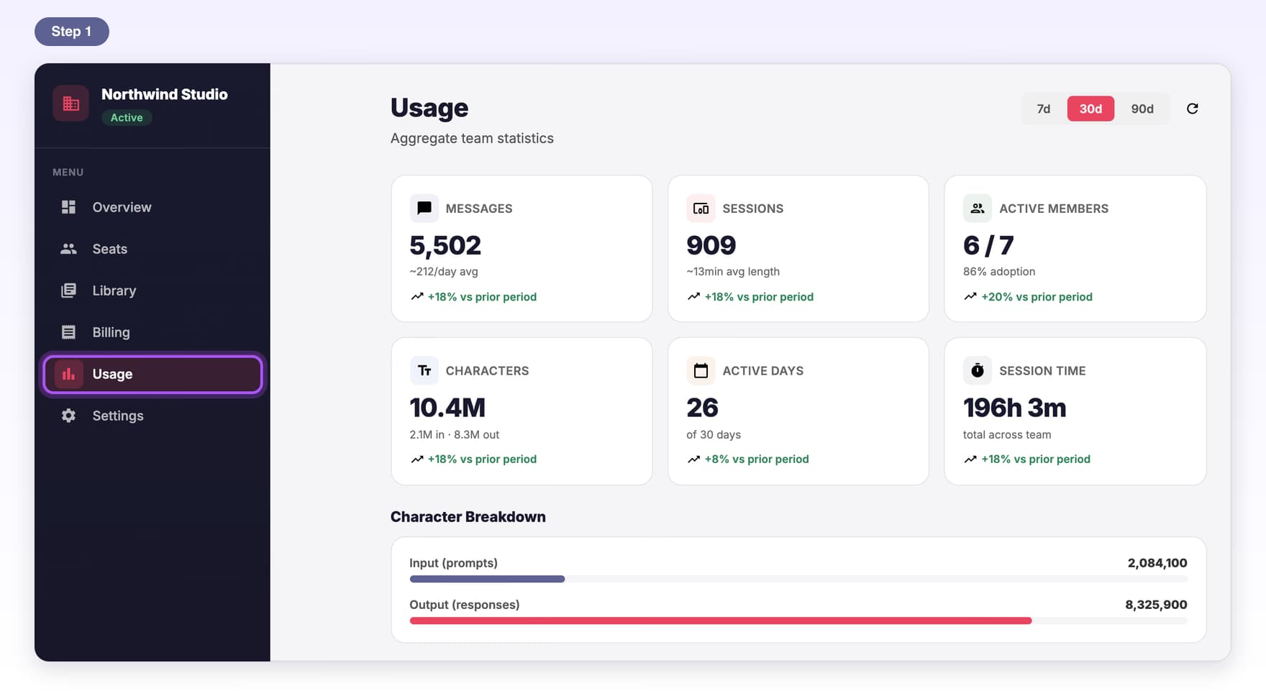Click the 8,325,900 output count
The image size is (1266, 696).
(1156, 605)
